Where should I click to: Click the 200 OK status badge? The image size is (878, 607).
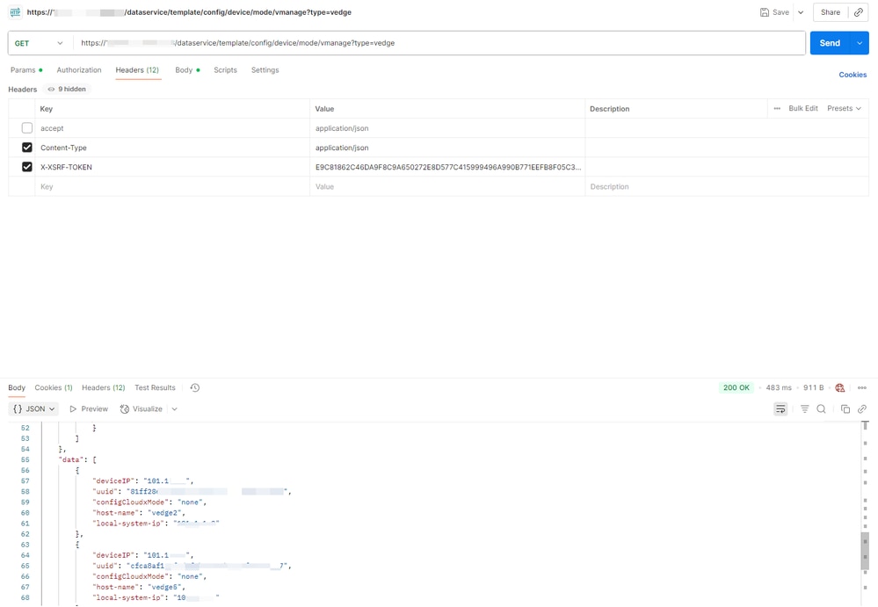click(736, 387)
